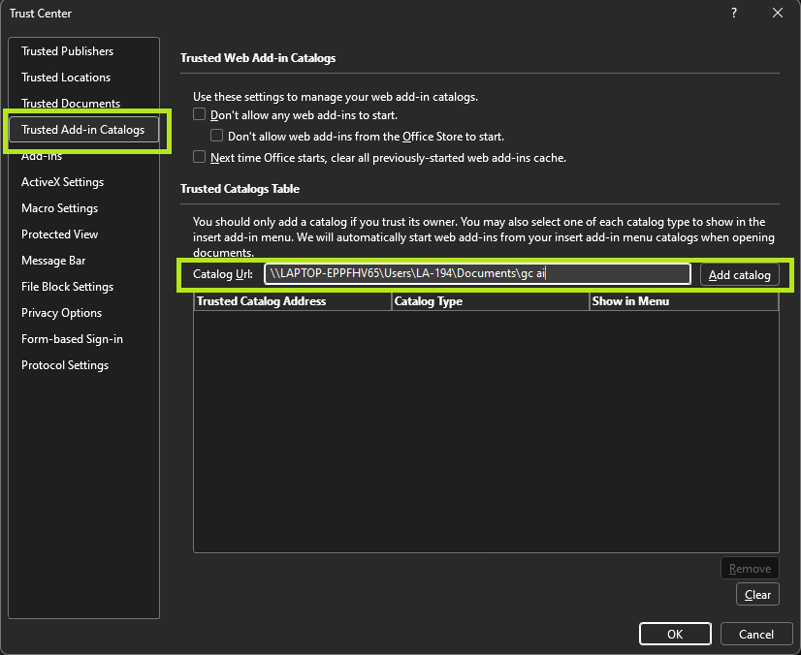Check "Don't allow web add-ins from Office Store"

[217, 136]
